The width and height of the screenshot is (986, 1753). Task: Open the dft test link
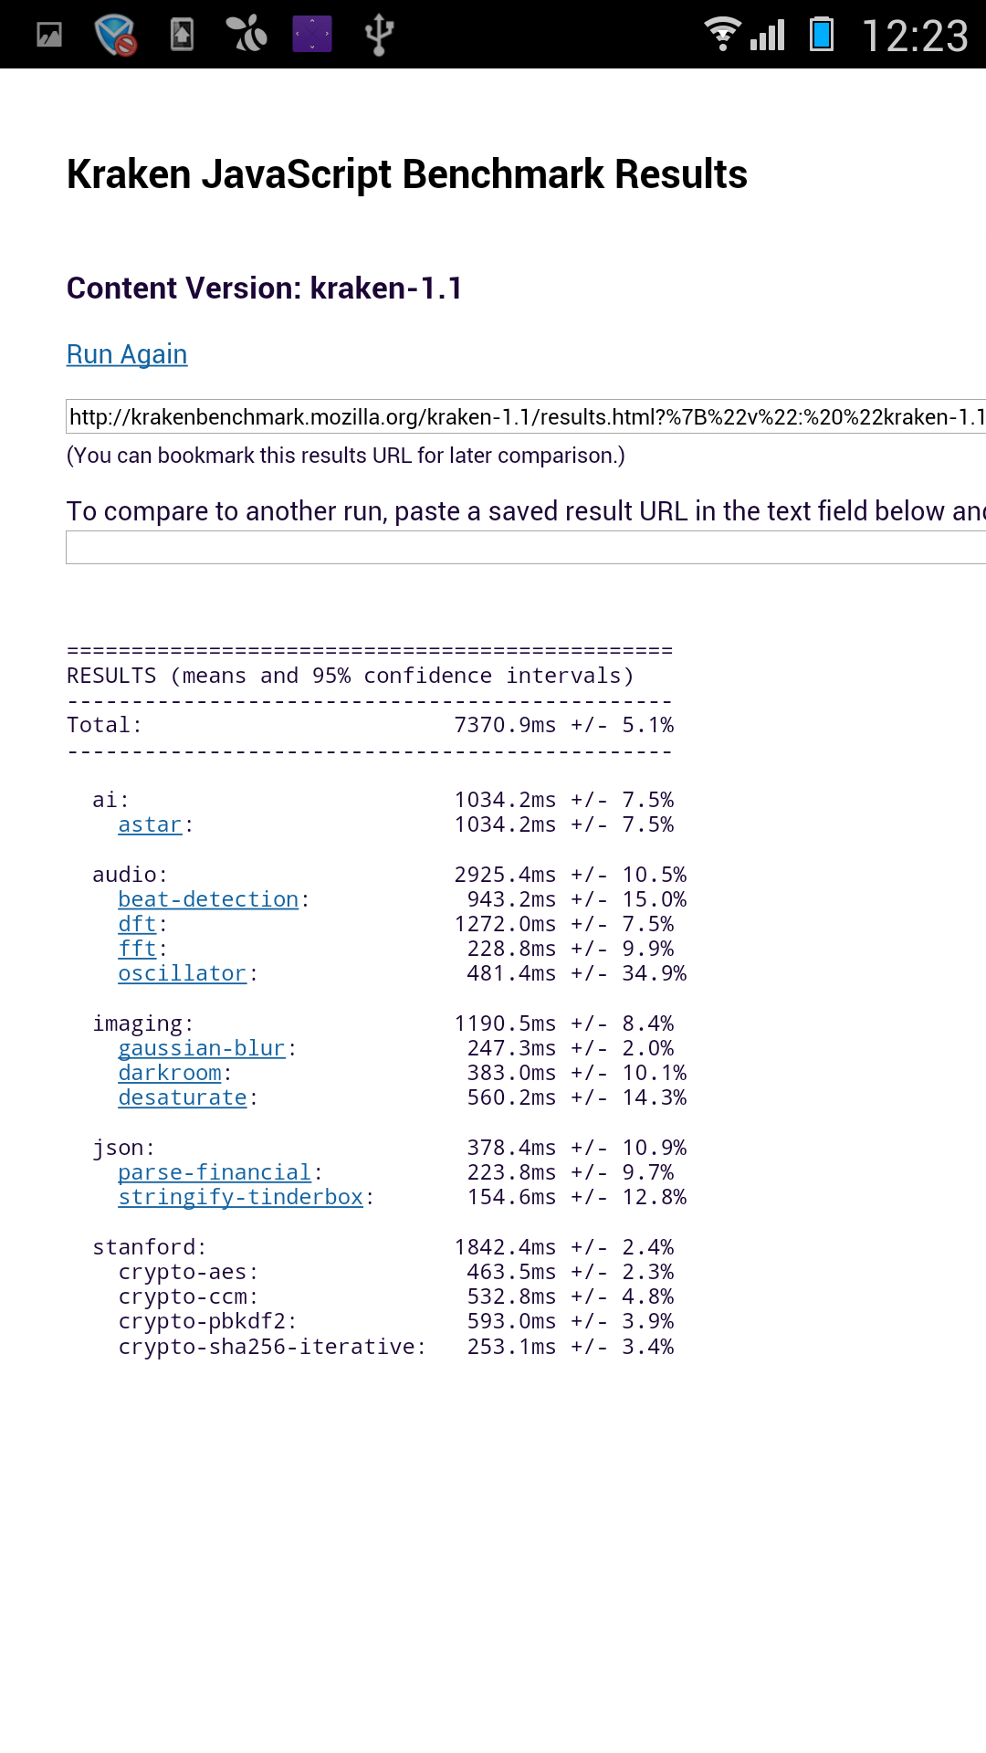point(137,924)
